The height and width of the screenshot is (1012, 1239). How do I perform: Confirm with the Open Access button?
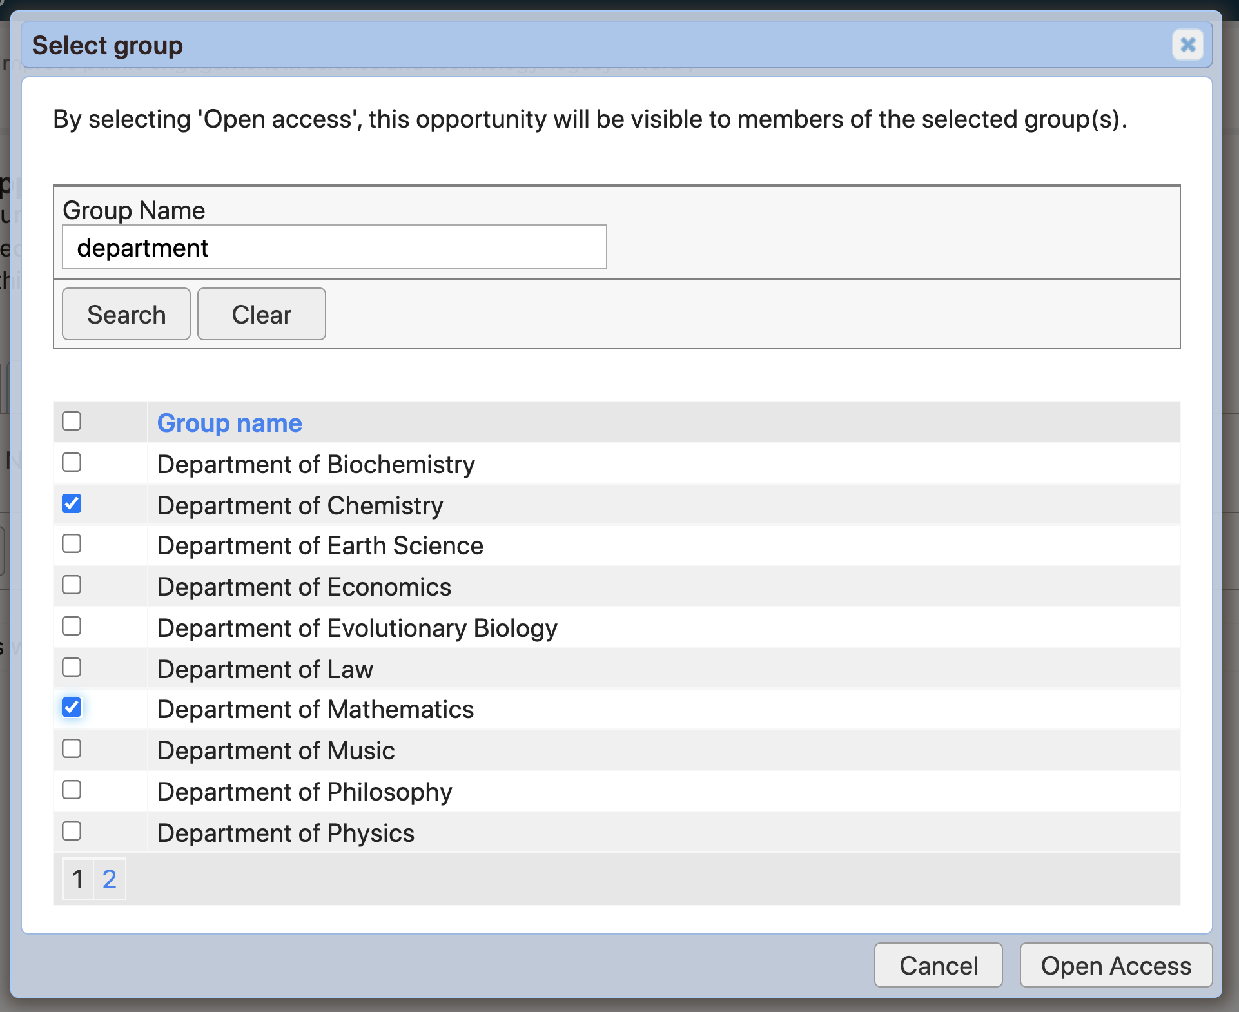click(1115, 966)
